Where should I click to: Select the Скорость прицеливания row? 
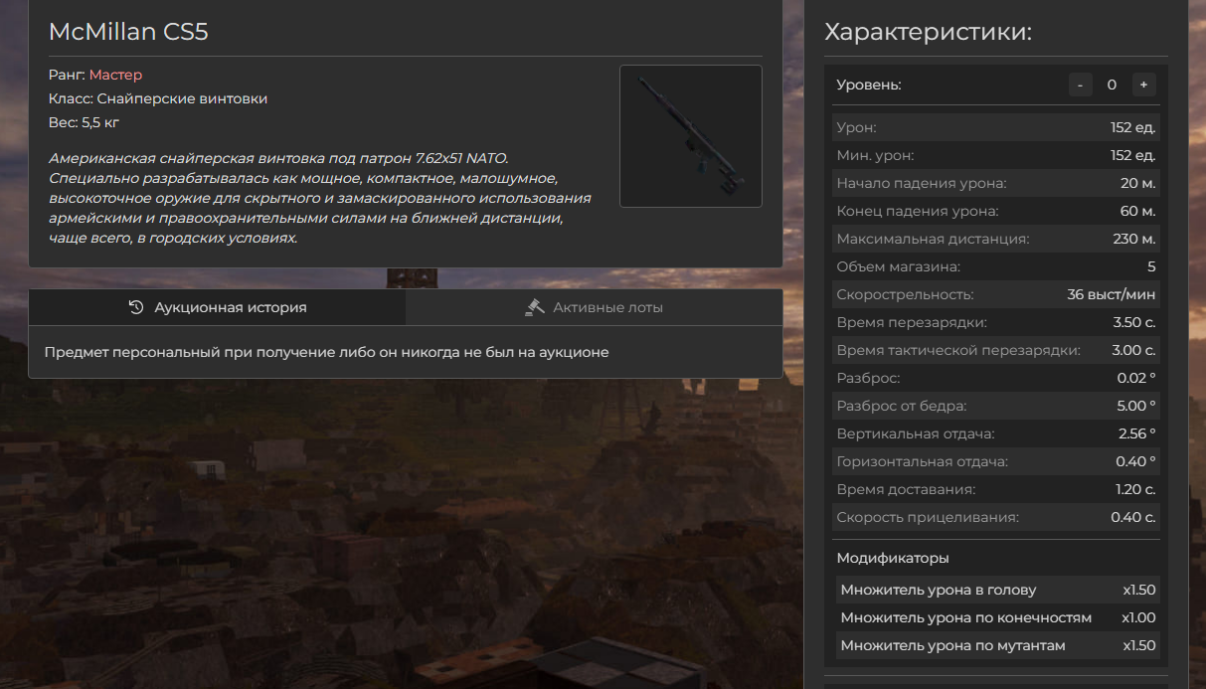click(x=996, y=517)
